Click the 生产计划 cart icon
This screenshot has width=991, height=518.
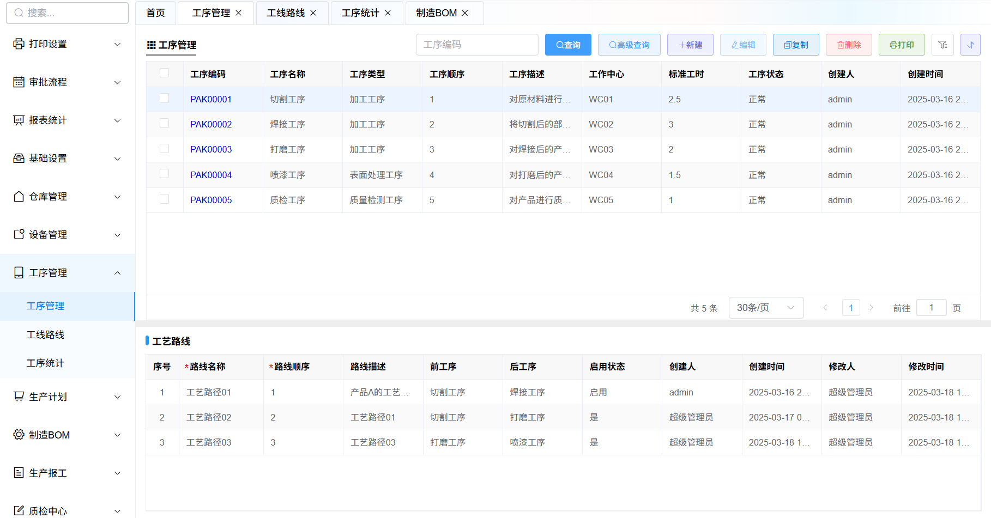point(19,397)
